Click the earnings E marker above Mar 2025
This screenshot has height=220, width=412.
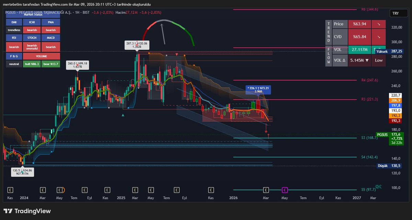135,190
